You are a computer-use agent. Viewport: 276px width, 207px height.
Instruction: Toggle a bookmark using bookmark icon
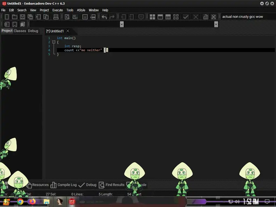coord(15,24)
